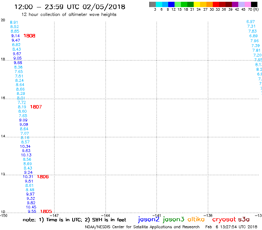The height and width of the screenshot is (230, 262).
Task: Click the wave height value 9.47
Action: (x=16, y=40)
